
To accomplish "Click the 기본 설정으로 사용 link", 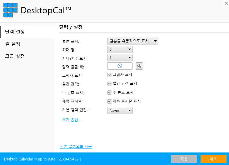I will click(x=76, y=146).
